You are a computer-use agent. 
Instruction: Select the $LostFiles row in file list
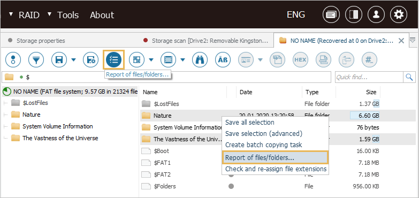click(278, 104)
